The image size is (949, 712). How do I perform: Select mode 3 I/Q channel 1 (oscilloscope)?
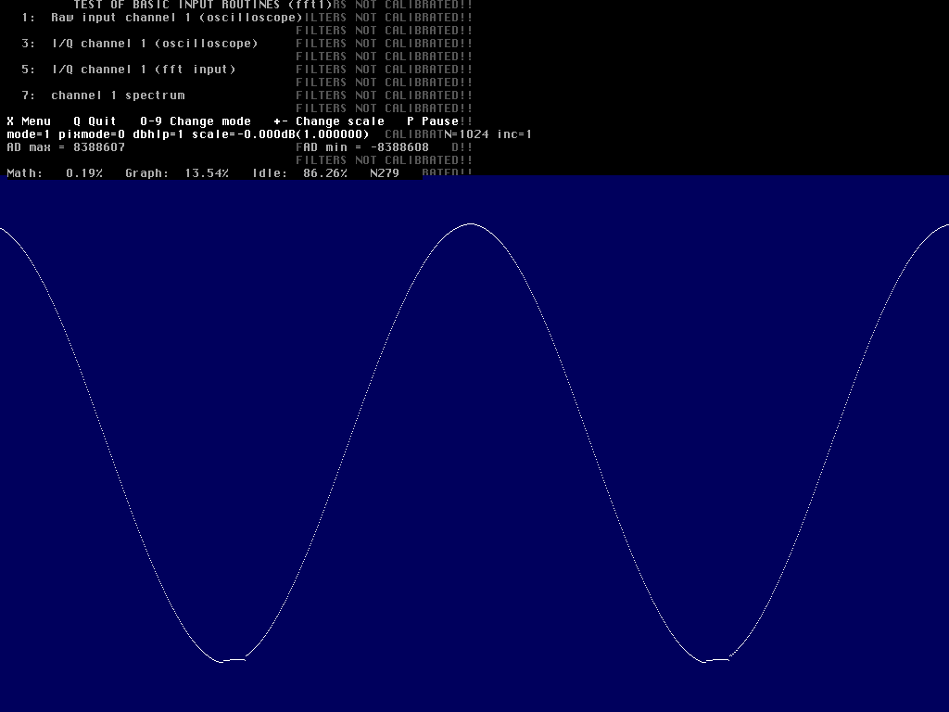coord(140,44)
